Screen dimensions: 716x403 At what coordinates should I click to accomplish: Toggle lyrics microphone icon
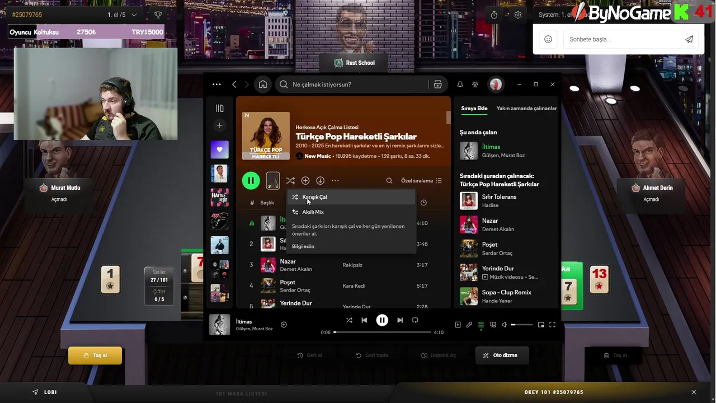point(469,325)
